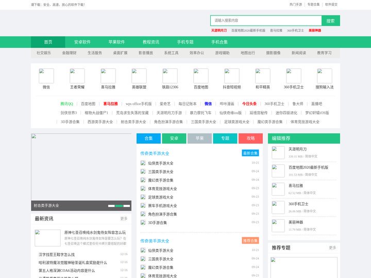
Task: Click icon next to 天涯明月刀 in 编辑推荐
Action: (x=278, y=152)
